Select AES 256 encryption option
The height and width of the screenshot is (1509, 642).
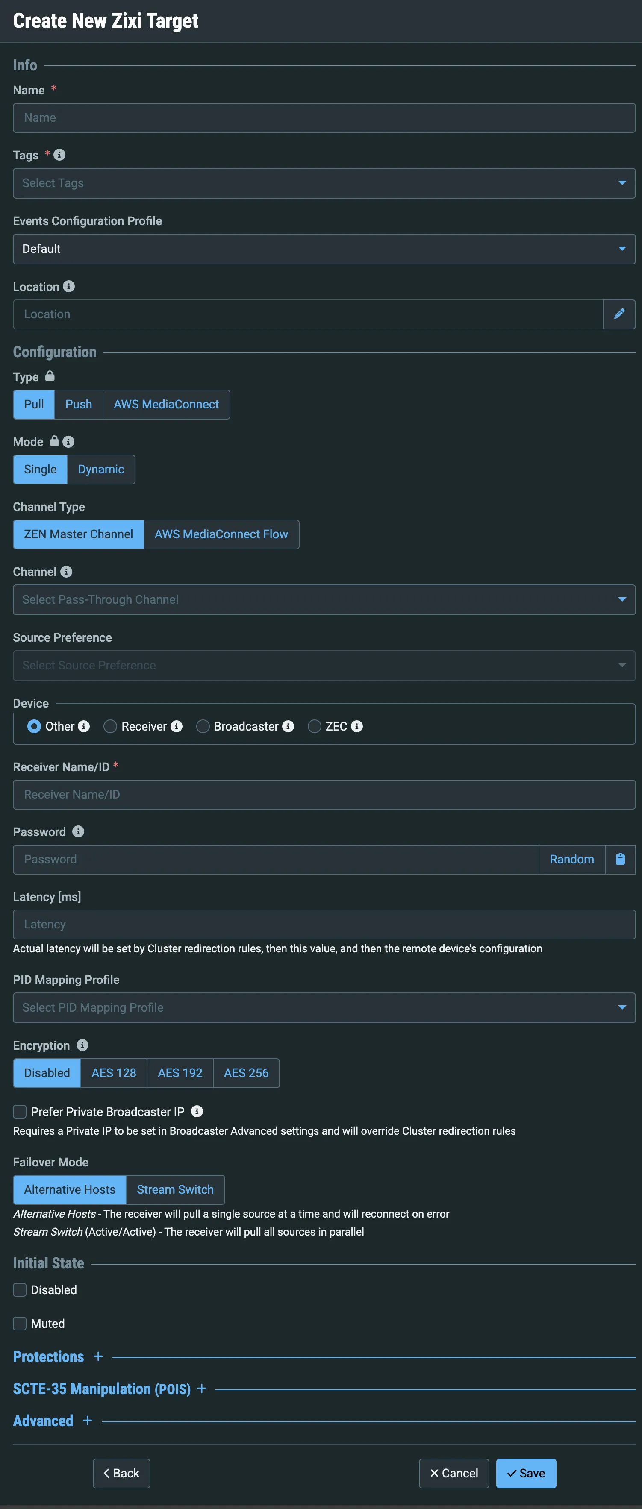tap(246, 1073)
